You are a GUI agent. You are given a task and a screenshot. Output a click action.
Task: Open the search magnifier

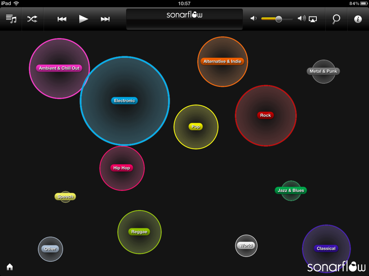(336, 19)
